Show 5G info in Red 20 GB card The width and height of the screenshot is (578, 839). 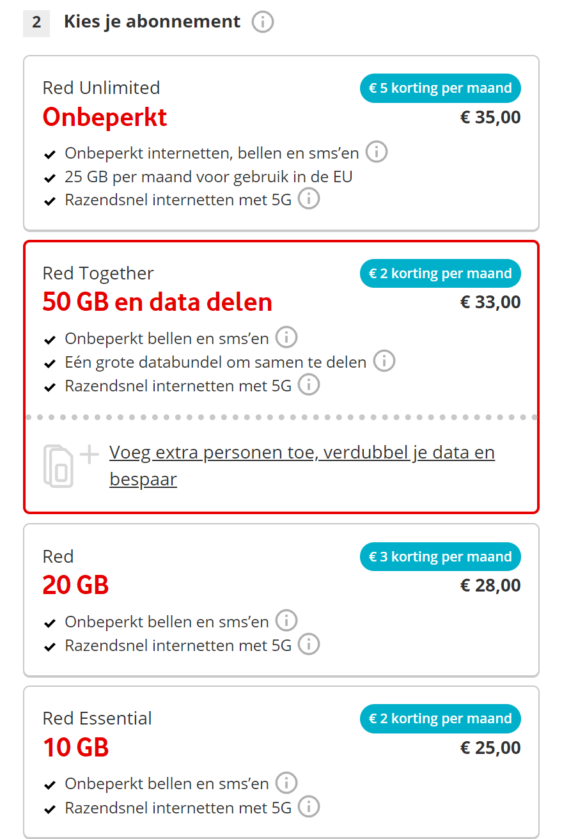click(x=309, y=645)
